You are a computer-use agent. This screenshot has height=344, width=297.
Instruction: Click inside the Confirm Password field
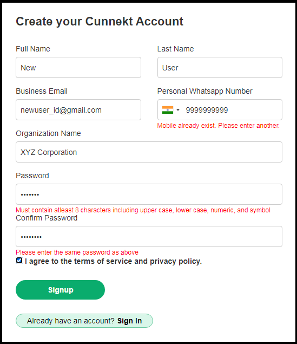click(149, 237)
